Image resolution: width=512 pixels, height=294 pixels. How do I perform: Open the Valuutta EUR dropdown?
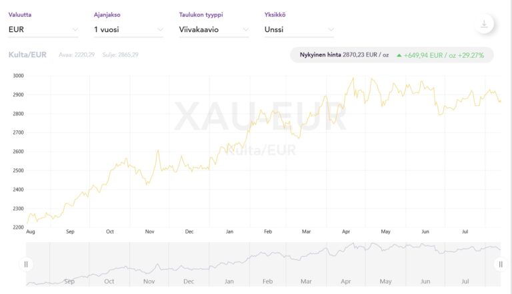(x=43, y=29)
